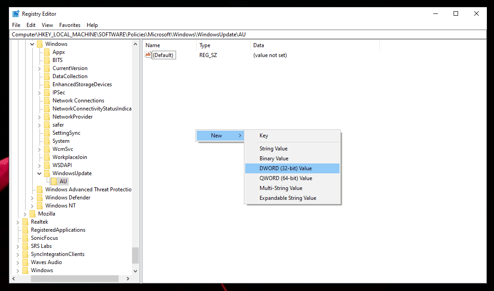Screen dimensions: 494x291
Task: Choose Multi-String Value
Action: tap(292, 188)
